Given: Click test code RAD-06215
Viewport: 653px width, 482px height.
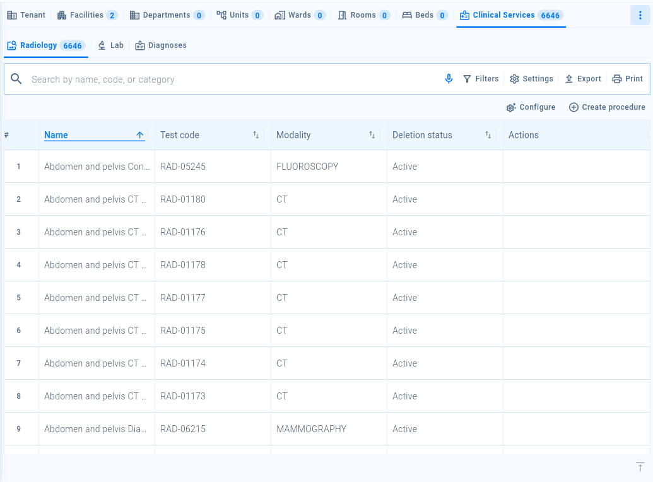Looking at the screenshot, I should pyautogui.click(x=183, y=429).
